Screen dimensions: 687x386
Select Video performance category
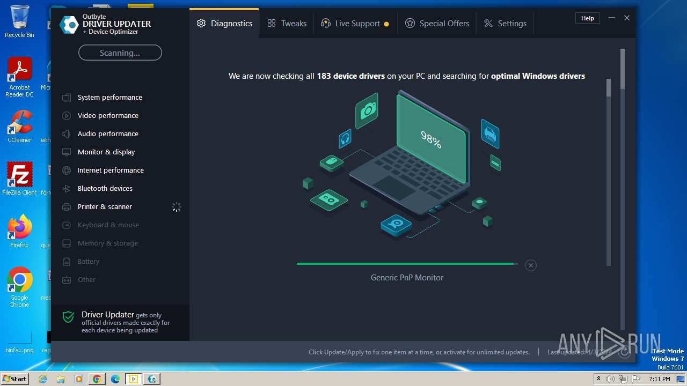tap(120, 116)
